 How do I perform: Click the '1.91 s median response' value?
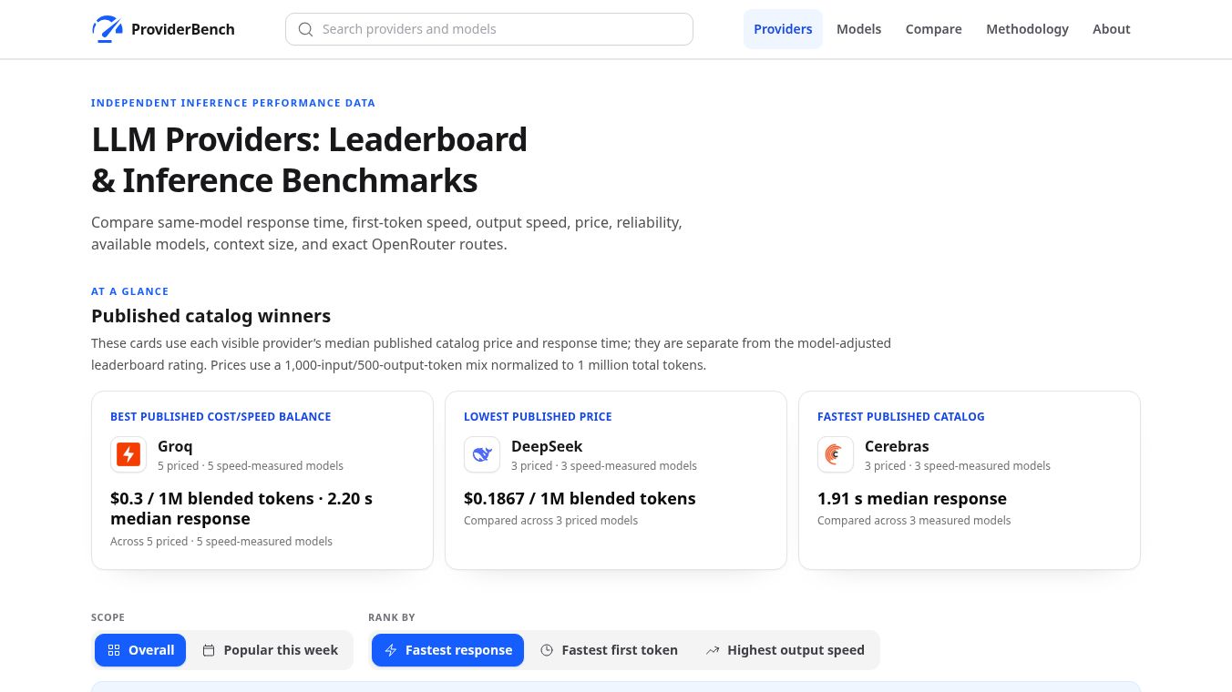912,499
